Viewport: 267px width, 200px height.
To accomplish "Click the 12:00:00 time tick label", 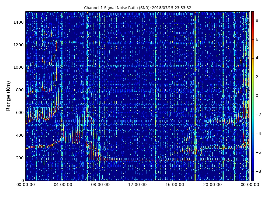I will click(138, 185).
